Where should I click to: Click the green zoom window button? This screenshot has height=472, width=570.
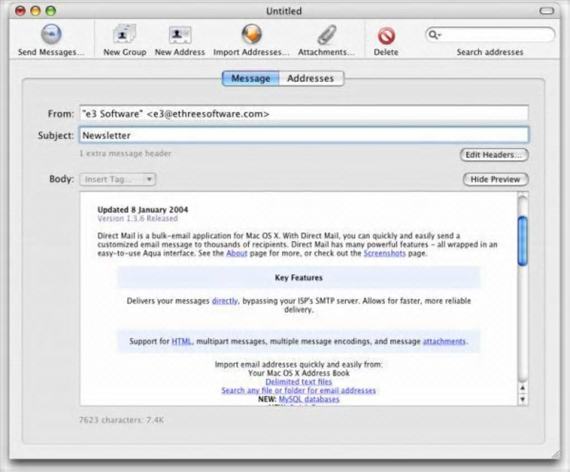pos(50,11)
